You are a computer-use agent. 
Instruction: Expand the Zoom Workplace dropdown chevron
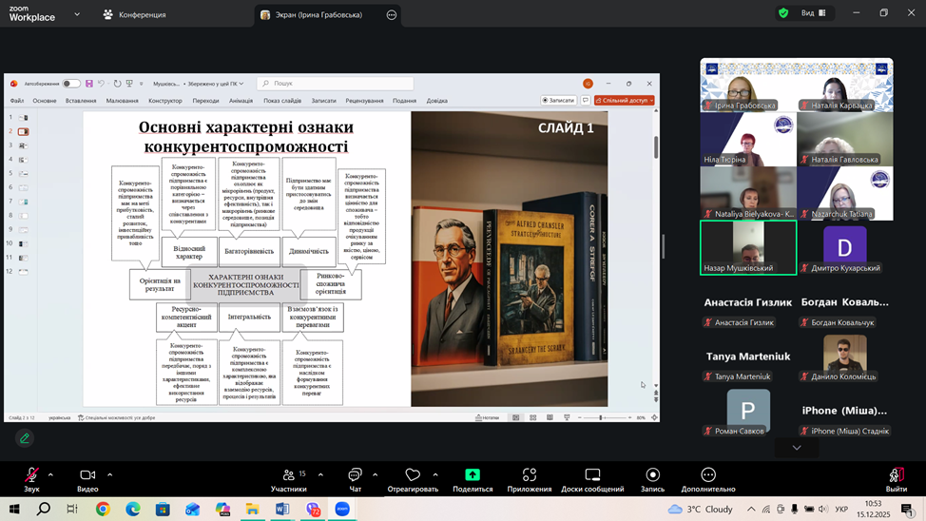pos(76,14)
